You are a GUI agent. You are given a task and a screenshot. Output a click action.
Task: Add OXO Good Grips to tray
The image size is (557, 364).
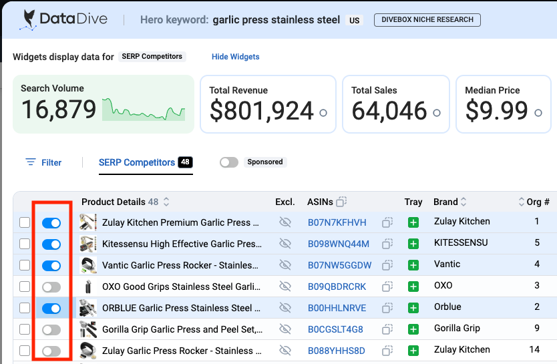pos(413,287)
